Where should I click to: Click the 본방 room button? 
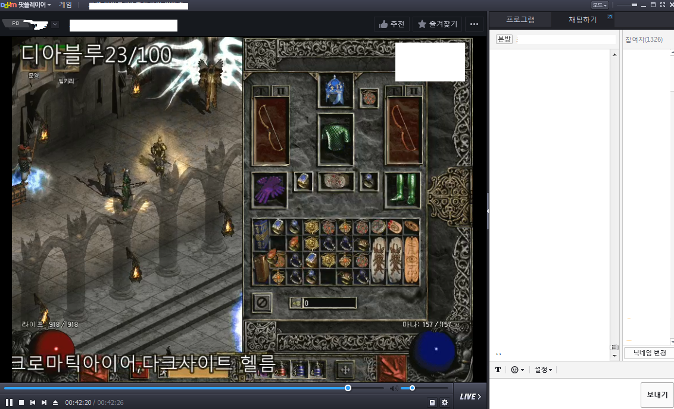(504, 39)
